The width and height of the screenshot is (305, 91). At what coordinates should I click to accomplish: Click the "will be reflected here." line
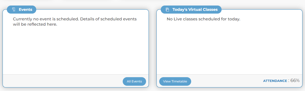(35, 25)
